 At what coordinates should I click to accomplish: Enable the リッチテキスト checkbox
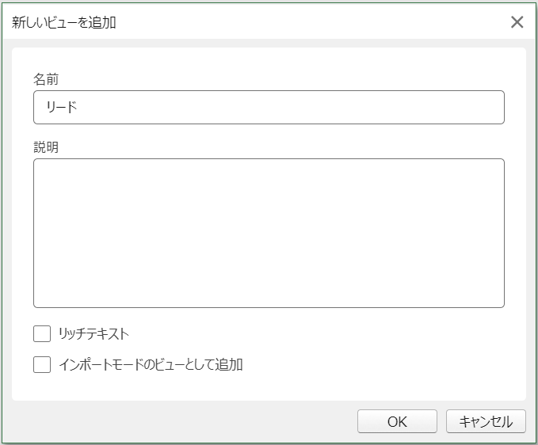[x=42, y=333]
